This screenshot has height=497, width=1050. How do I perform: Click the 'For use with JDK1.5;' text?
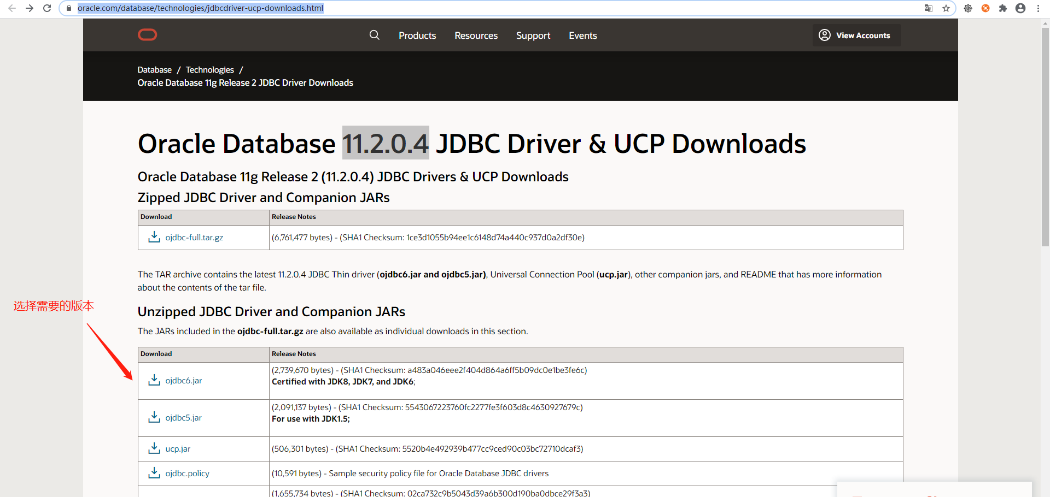click(x=311, y=419)
